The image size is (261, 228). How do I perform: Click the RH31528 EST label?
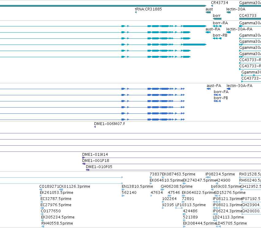(x=250, y=174)
